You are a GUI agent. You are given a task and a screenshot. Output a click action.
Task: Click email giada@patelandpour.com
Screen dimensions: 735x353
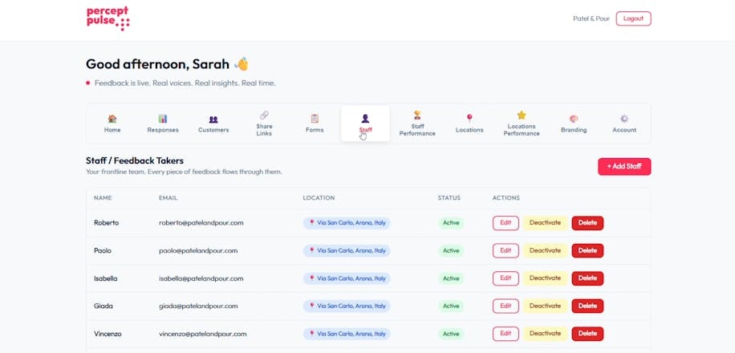click(198, 306)
